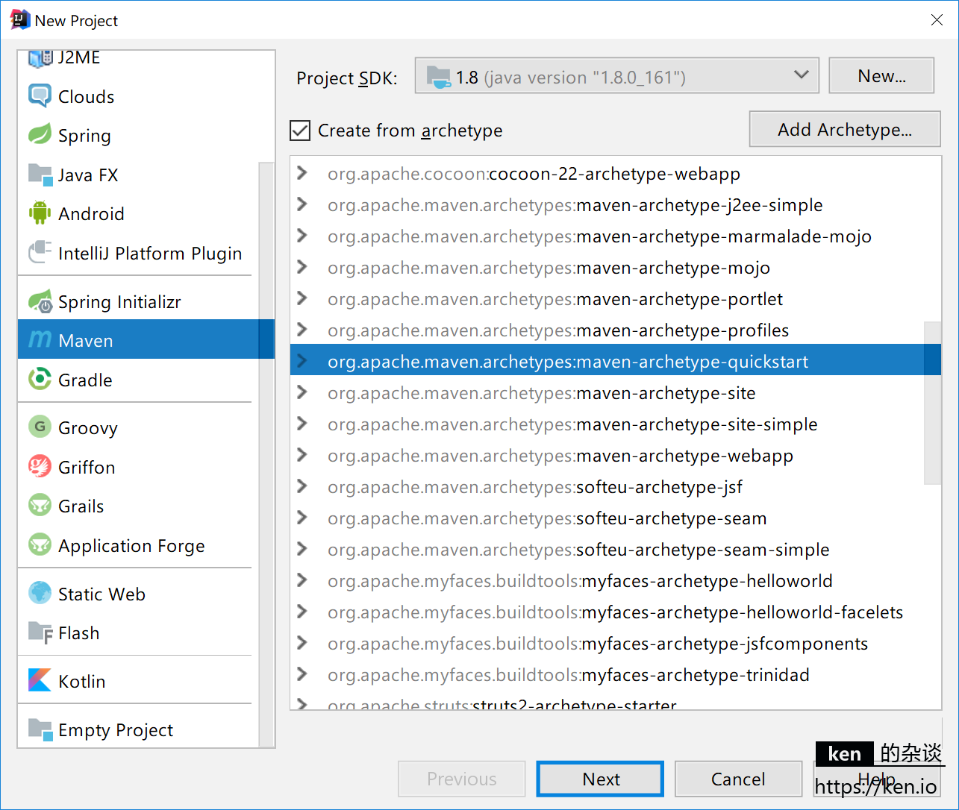Image resolution: width=959 pixels, height=810 pixels.
Task: Click the Empty Project folder icon
Action: pos(40,729)
